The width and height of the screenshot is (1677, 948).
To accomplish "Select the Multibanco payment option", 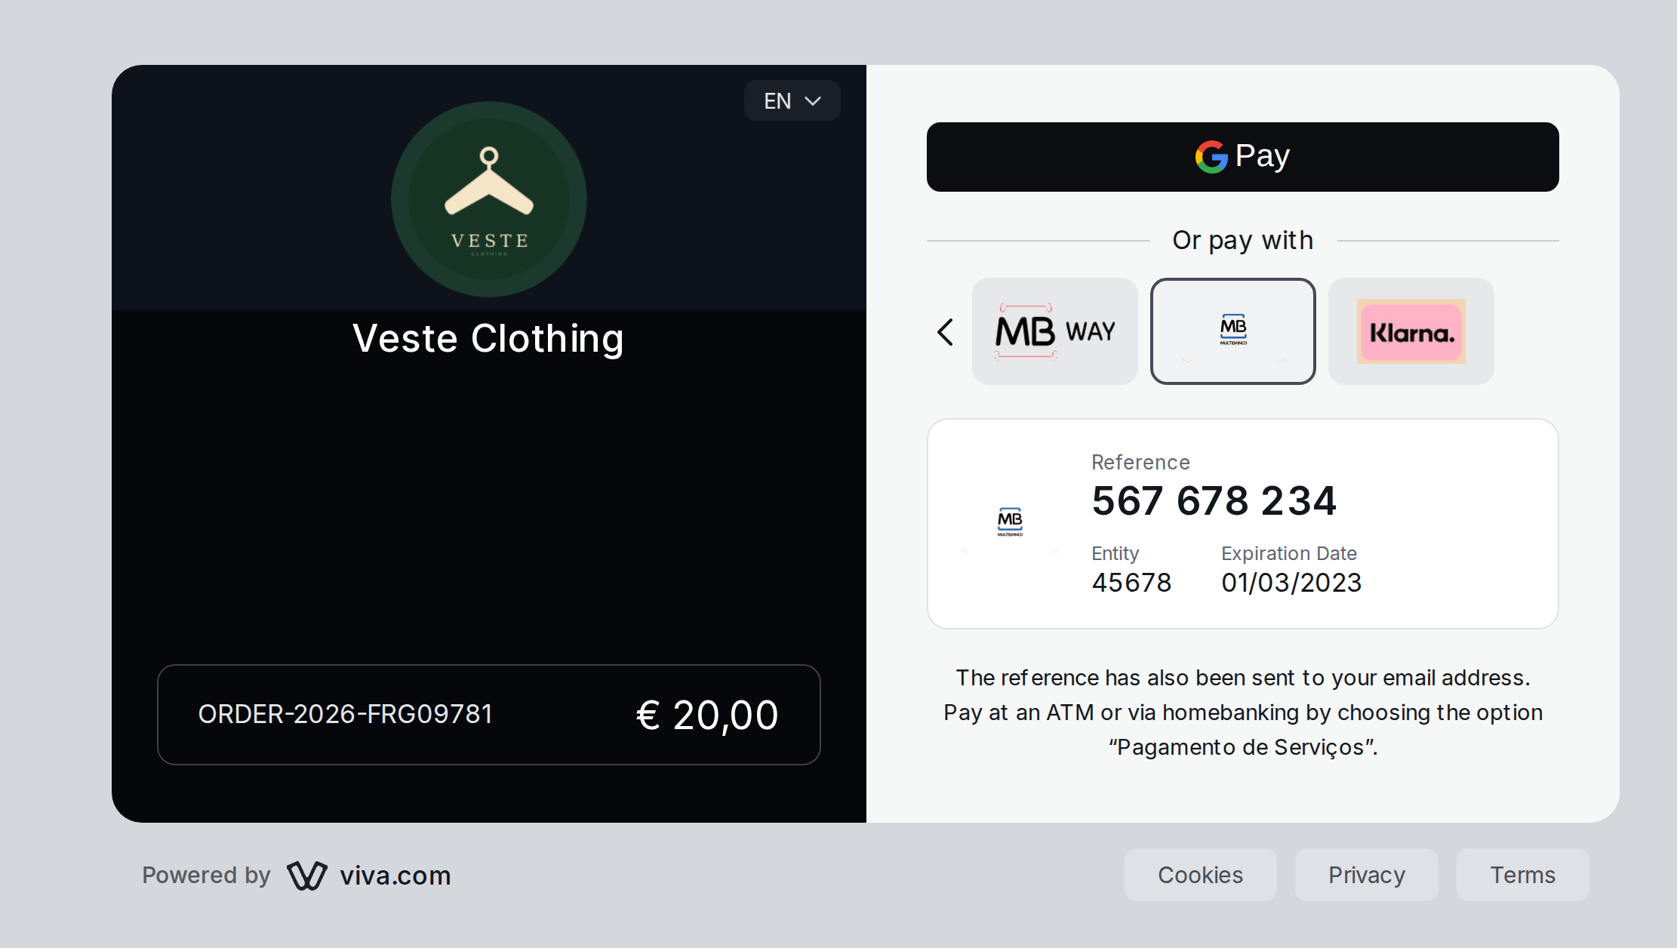I will click(1233, 331).
